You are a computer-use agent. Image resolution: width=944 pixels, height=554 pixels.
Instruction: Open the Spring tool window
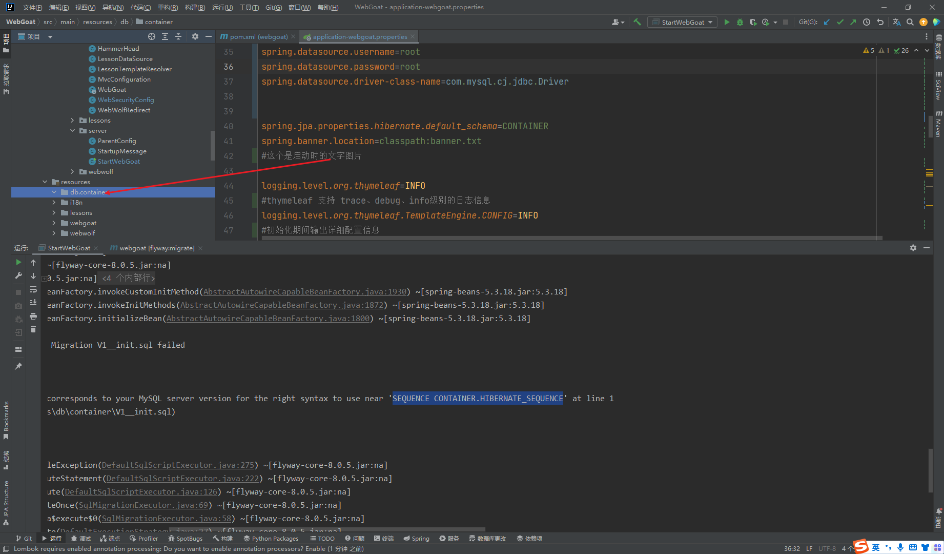point(416,539)
